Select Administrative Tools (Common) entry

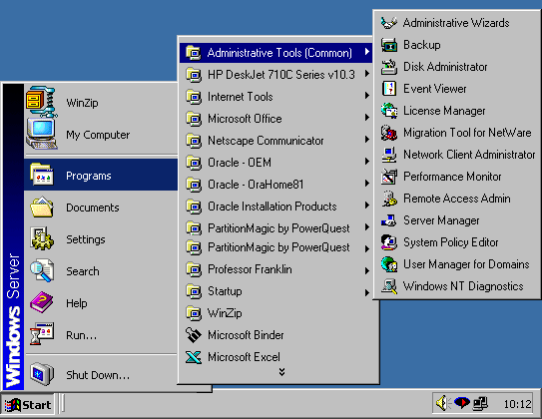click(x=275, y=53)
